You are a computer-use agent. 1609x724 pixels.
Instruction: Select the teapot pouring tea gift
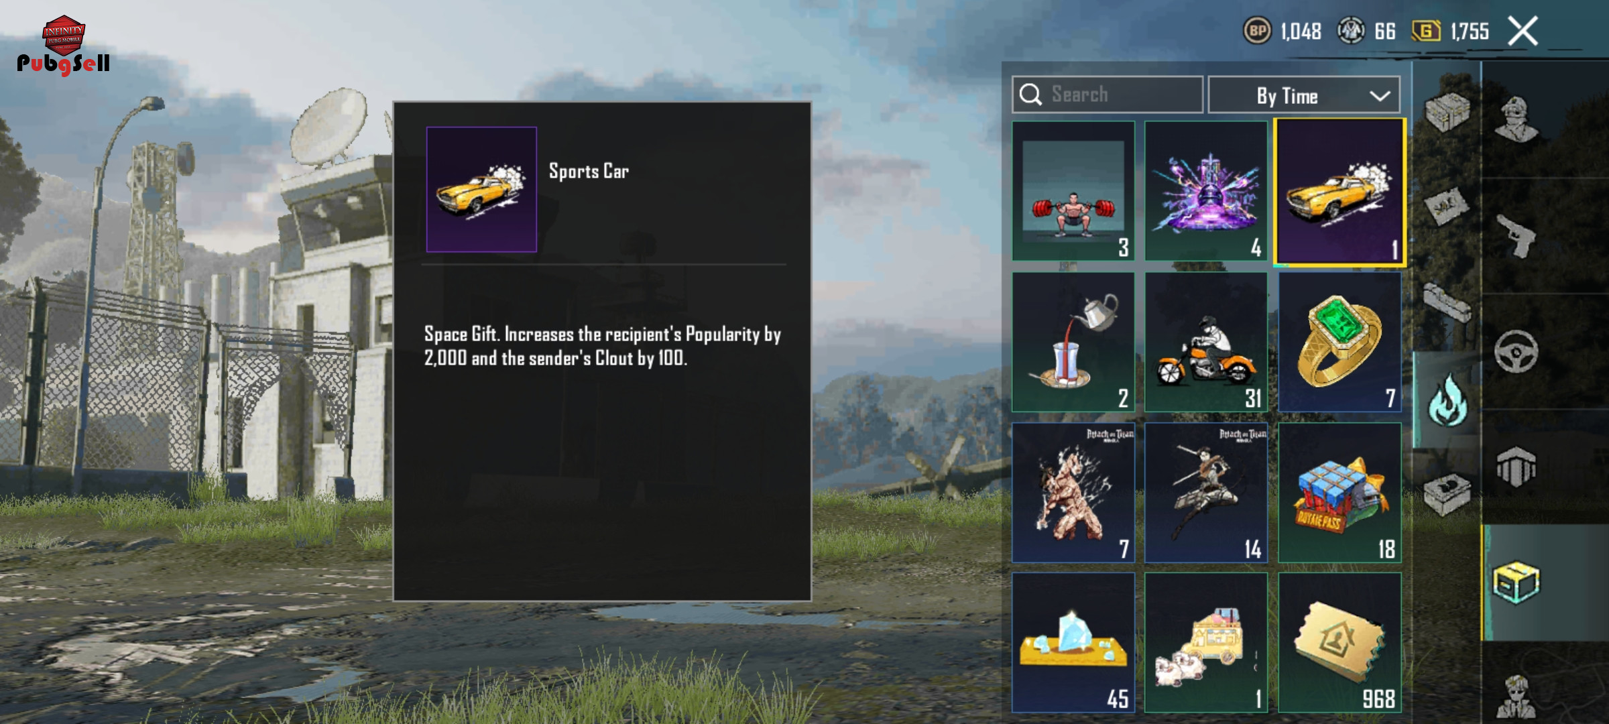click(x=1073, y=342)
